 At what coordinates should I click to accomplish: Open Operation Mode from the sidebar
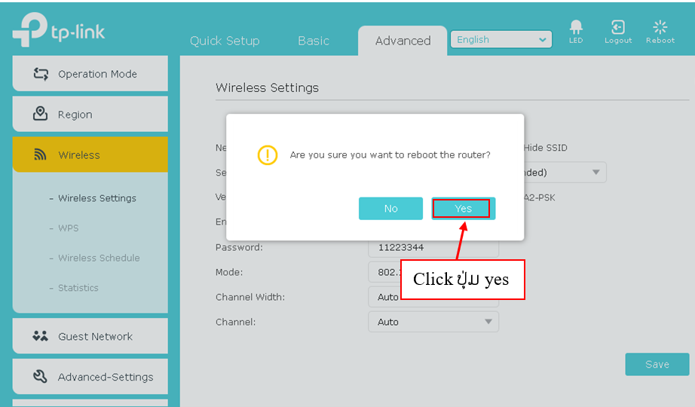(x=90, y=74)
